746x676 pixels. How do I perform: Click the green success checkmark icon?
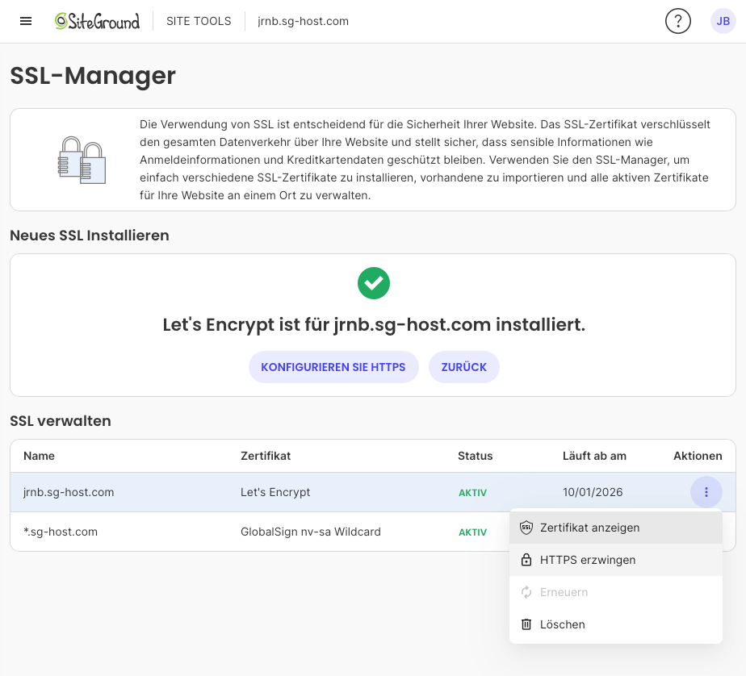pos(373,283)
